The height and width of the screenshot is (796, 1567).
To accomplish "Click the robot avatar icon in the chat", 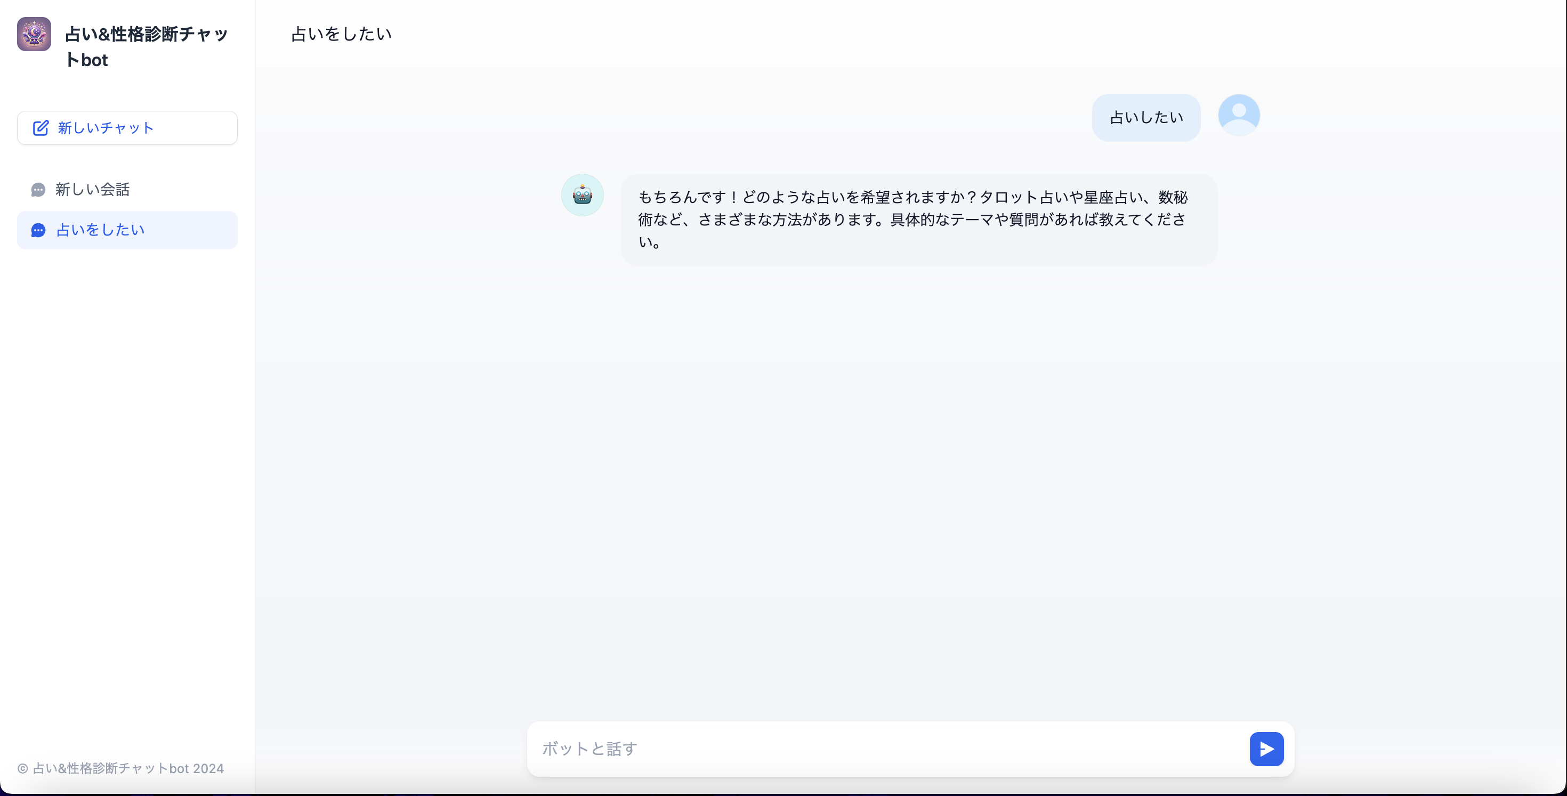I will (x=581, y=194).
